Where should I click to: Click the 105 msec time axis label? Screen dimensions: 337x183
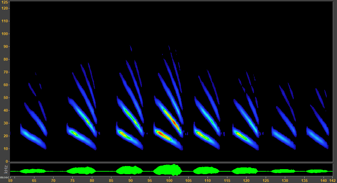[188, 181]
